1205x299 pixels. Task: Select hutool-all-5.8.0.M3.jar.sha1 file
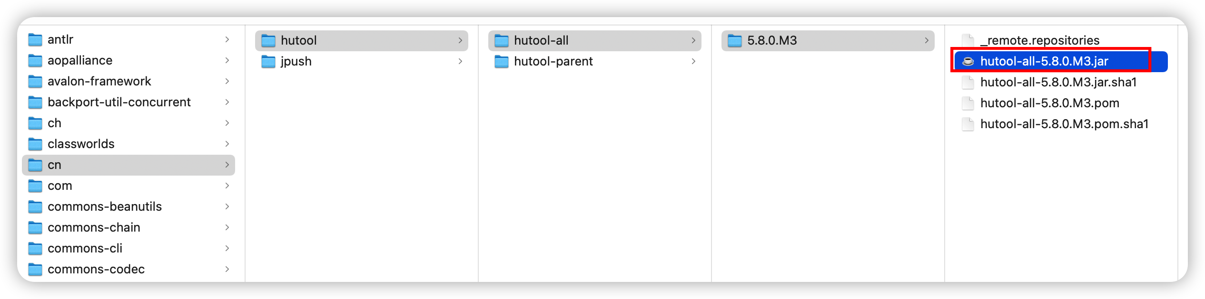pos(1058,83)
